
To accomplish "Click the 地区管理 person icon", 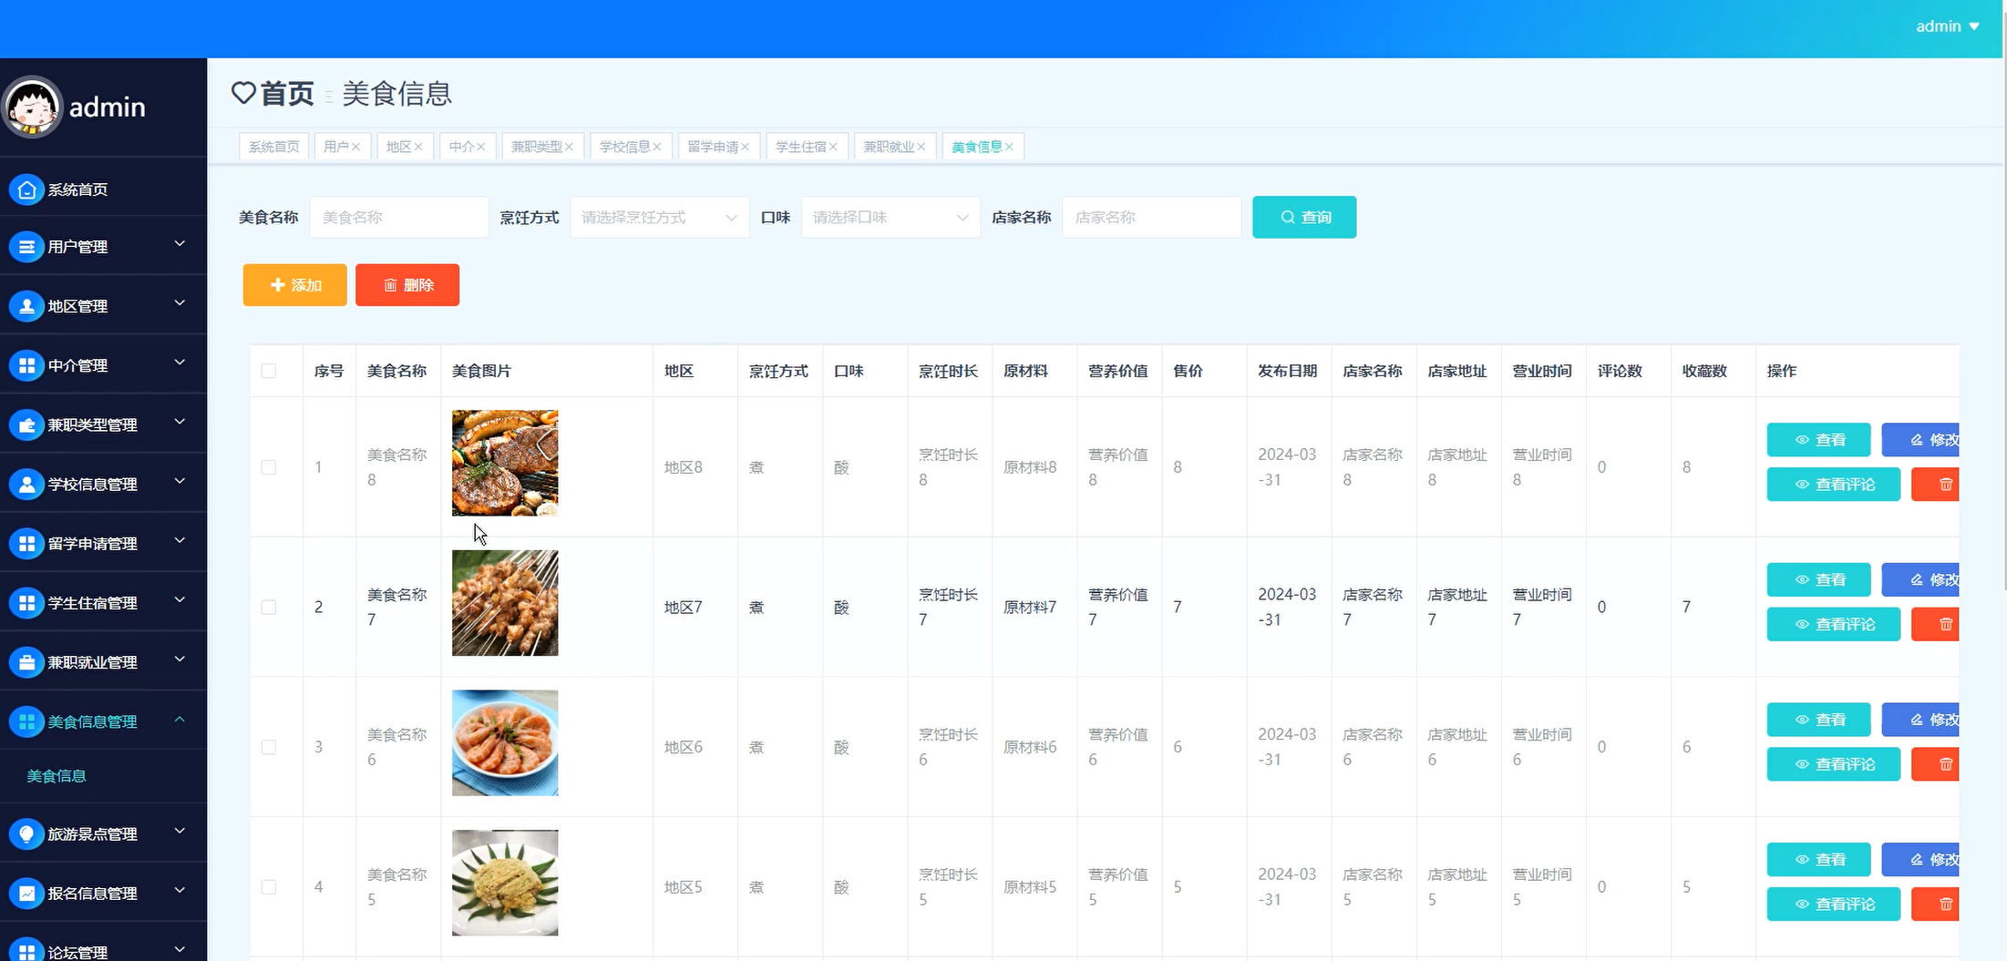I will click(x=26, y=306).
